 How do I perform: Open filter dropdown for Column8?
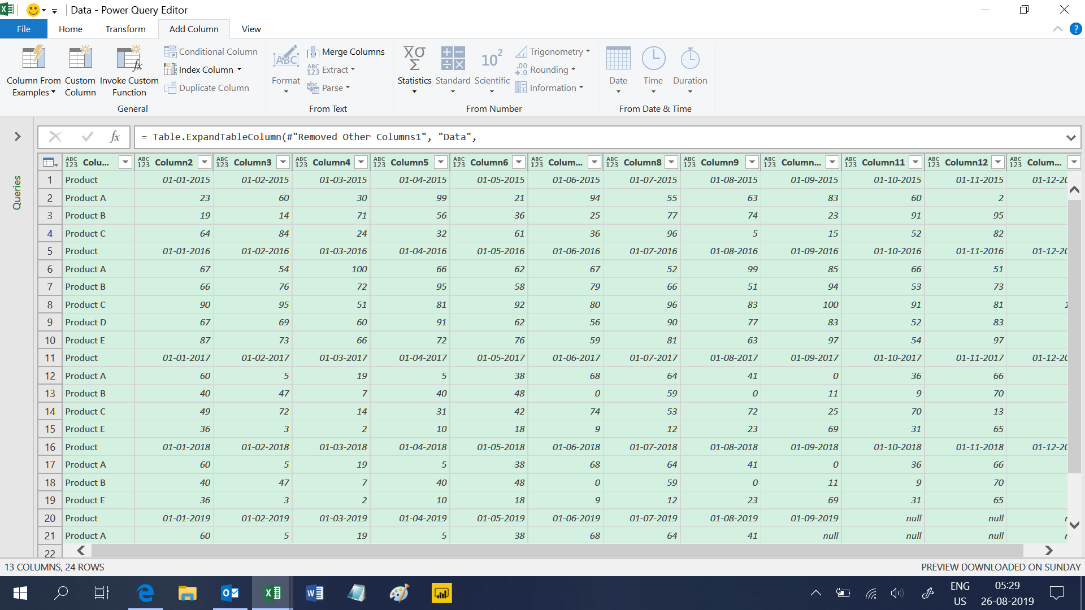coord(671,162)
